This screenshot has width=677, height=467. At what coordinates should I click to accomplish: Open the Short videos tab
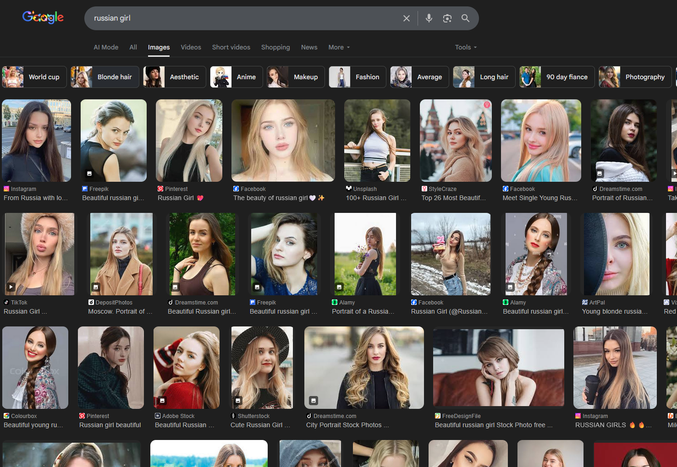tap(231, 47)
